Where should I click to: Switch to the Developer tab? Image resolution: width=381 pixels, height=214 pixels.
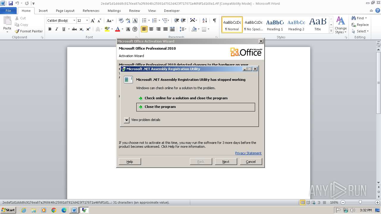172,11
